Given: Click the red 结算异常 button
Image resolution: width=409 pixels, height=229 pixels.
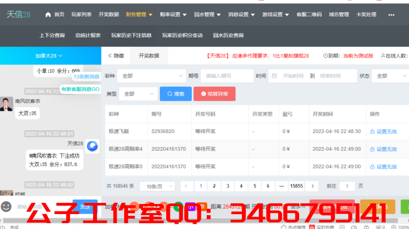Looking at the screenshot, I should tap(215, 94).
